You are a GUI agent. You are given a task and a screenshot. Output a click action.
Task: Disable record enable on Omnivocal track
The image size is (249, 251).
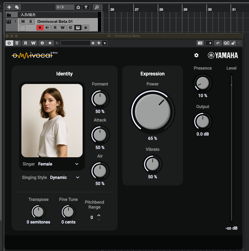pos(40,28)
